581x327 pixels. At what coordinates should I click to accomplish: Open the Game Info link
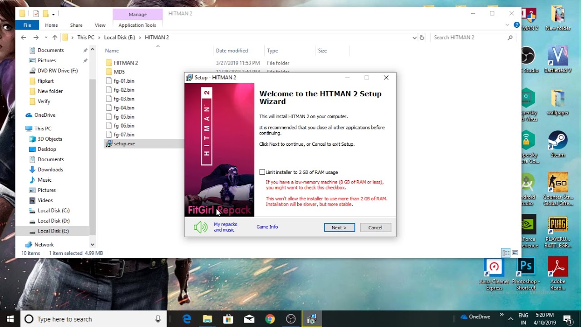click(267, 227)
